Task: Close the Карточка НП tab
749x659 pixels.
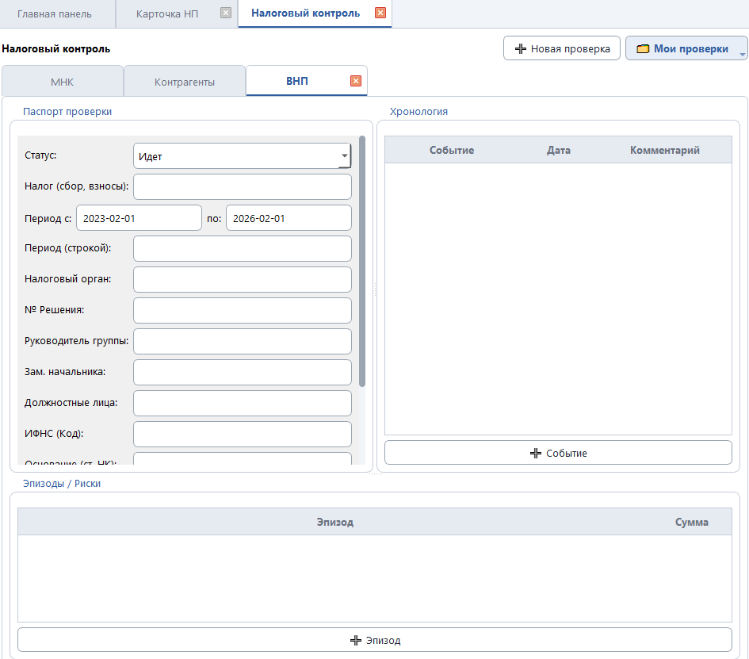Action: point(226,13)
